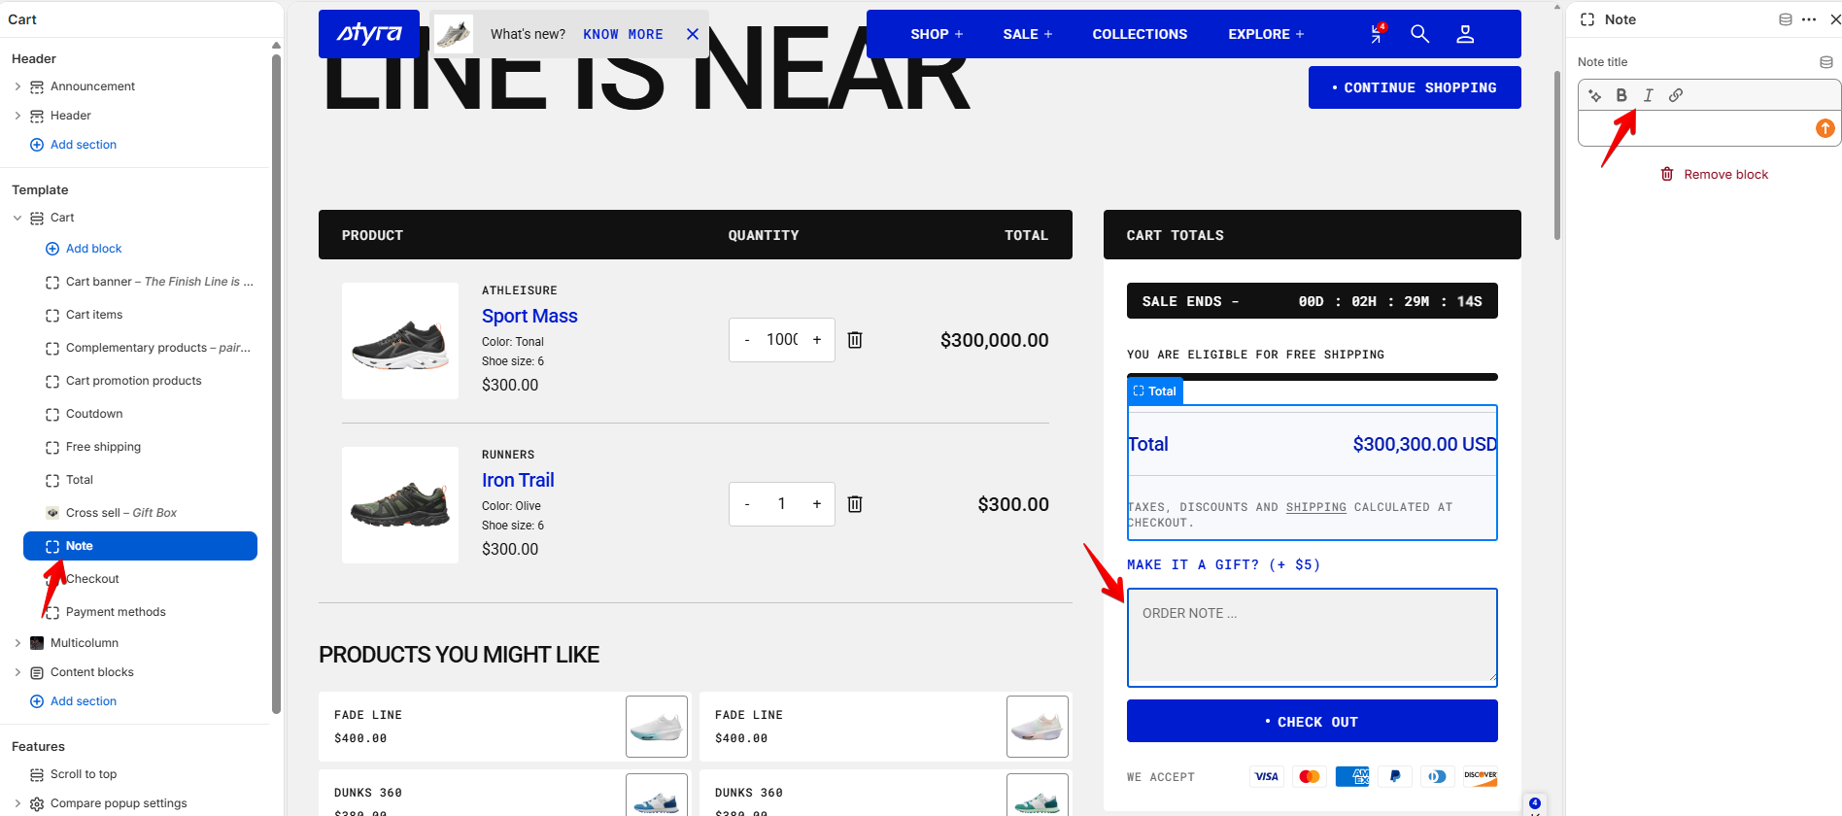Click the CHECK OUT button
The width and height of the screenshot is (1842, 816).
click(1312, 721)
